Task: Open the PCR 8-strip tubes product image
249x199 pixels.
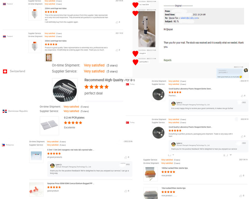Action: 65,90
